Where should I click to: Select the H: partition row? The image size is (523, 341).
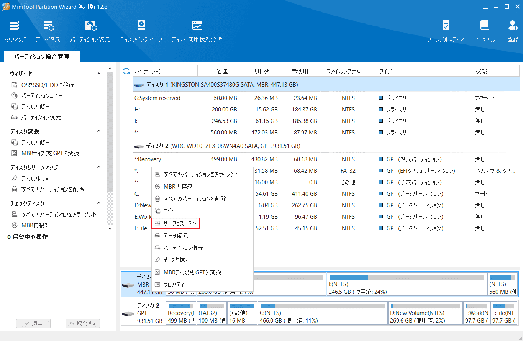click(326, 110)
